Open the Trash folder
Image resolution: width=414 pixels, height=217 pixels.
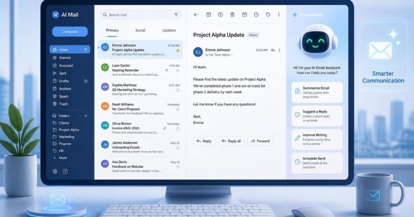(61, 104)
